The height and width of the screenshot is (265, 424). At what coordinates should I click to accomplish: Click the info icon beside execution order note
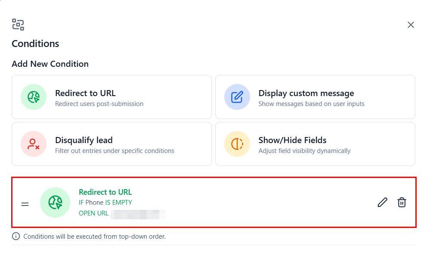click(x=16, y=236)
